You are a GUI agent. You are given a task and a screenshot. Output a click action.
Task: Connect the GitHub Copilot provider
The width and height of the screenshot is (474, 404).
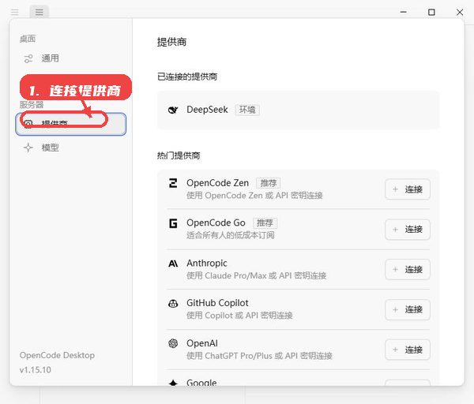click(408, 309)
